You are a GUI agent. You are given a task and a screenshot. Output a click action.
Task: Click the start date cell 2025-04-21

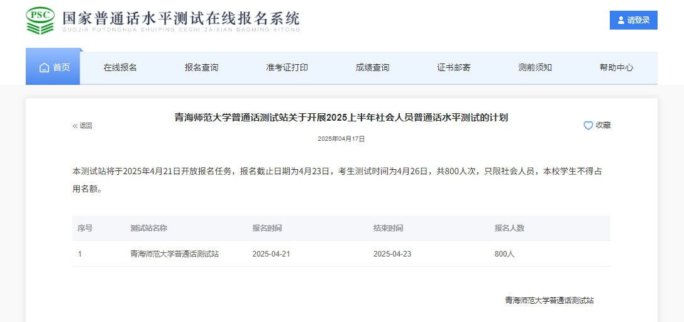tap(271, 254)
